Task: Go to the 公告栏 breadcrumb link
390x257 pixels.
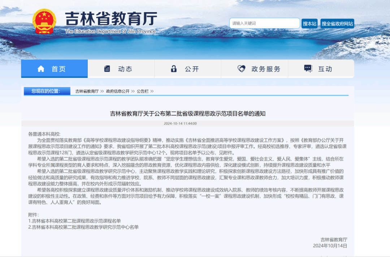Action: pos(142,91)
